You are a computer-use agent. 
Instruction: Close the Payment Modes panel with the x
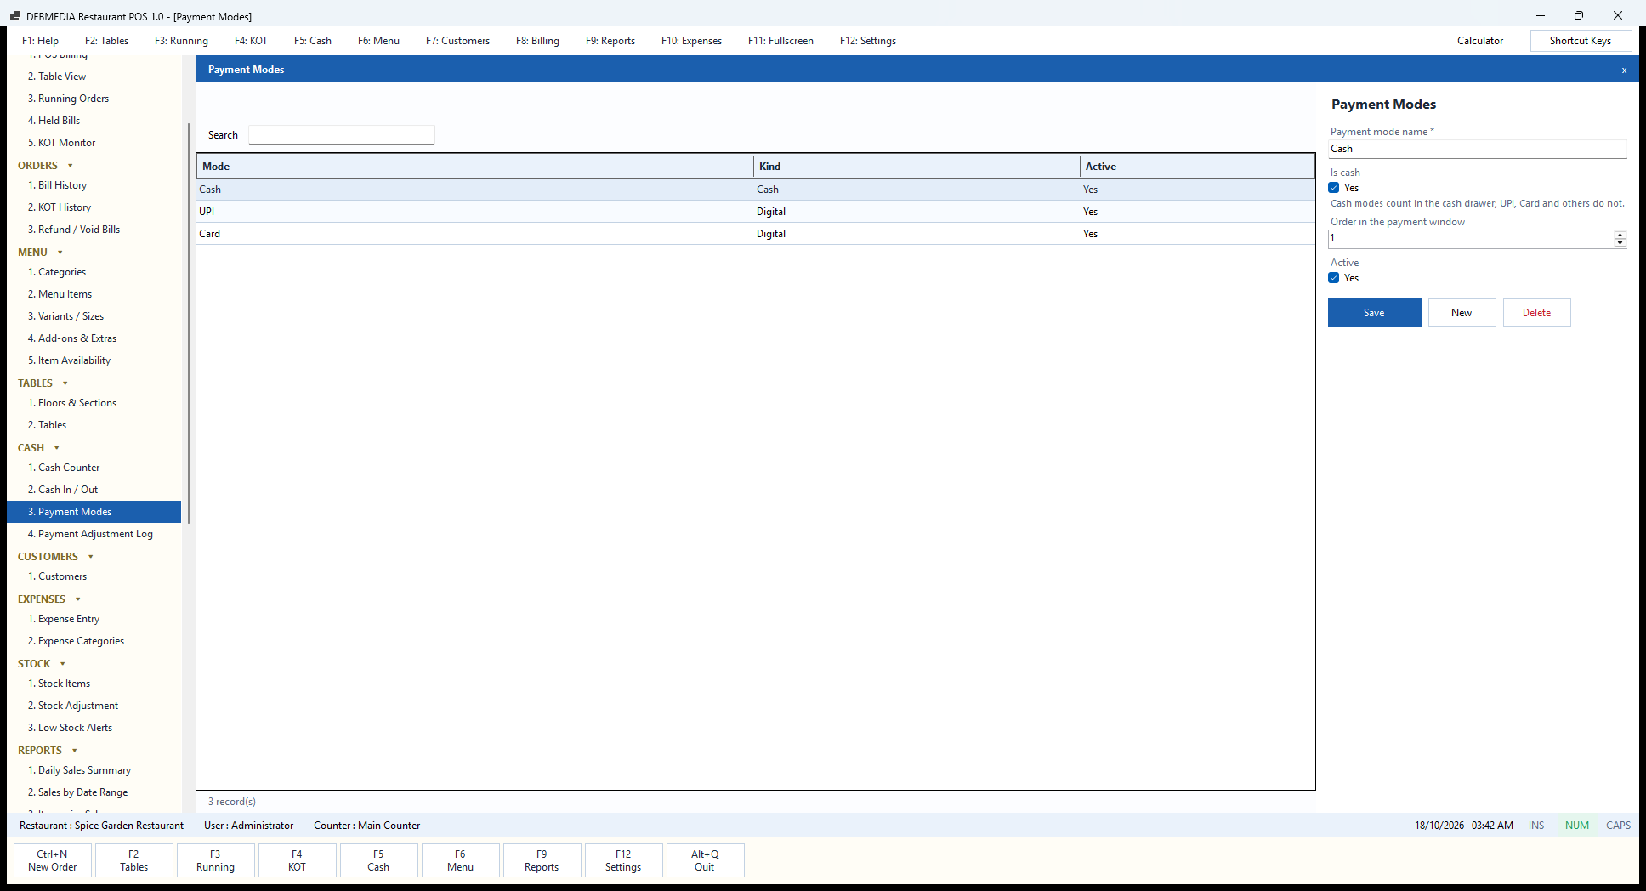[x=1624, y=70]
